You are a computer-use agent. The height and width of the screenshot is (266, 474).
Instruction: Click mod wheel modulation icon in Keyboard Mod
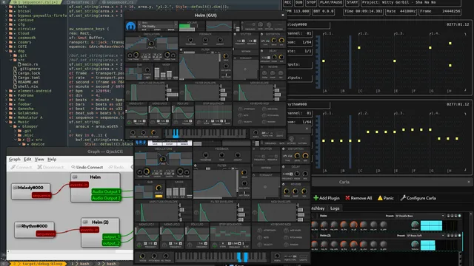(x=264, y=109)
